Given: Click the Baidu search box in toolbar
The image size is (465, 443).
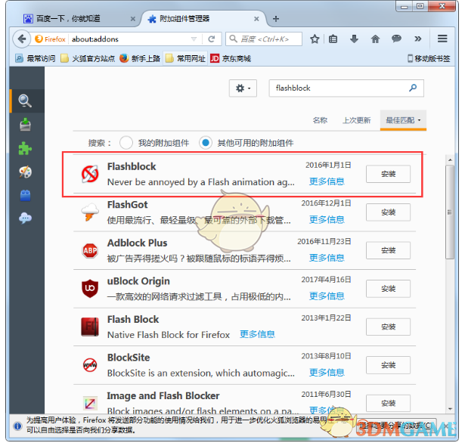Looking at the screenshot, I should [264, 39].
